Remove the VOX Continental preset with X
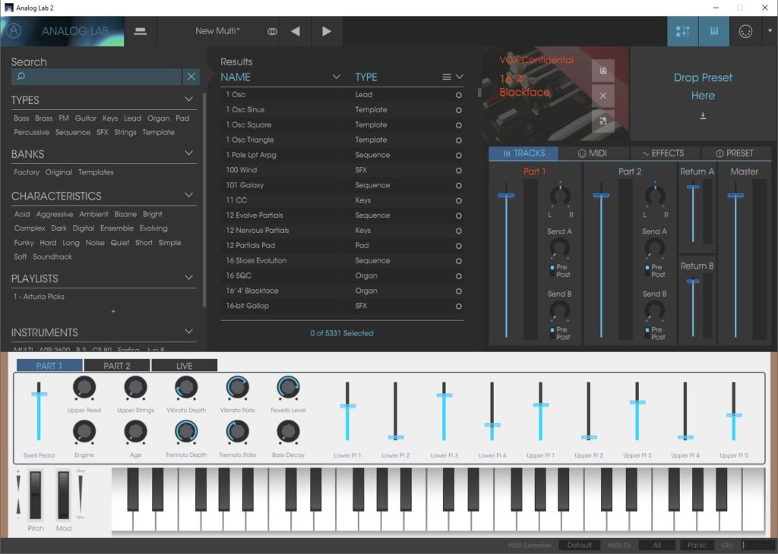The height and width of the screenshot is (554, 778). point(602,96)
